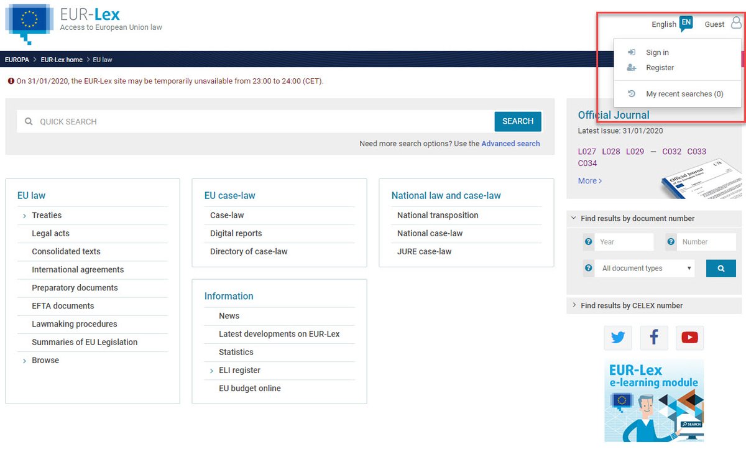Click the blue SEARCH button
The height and width of the screenshot is (452, 746).
[x=518, y=121]
